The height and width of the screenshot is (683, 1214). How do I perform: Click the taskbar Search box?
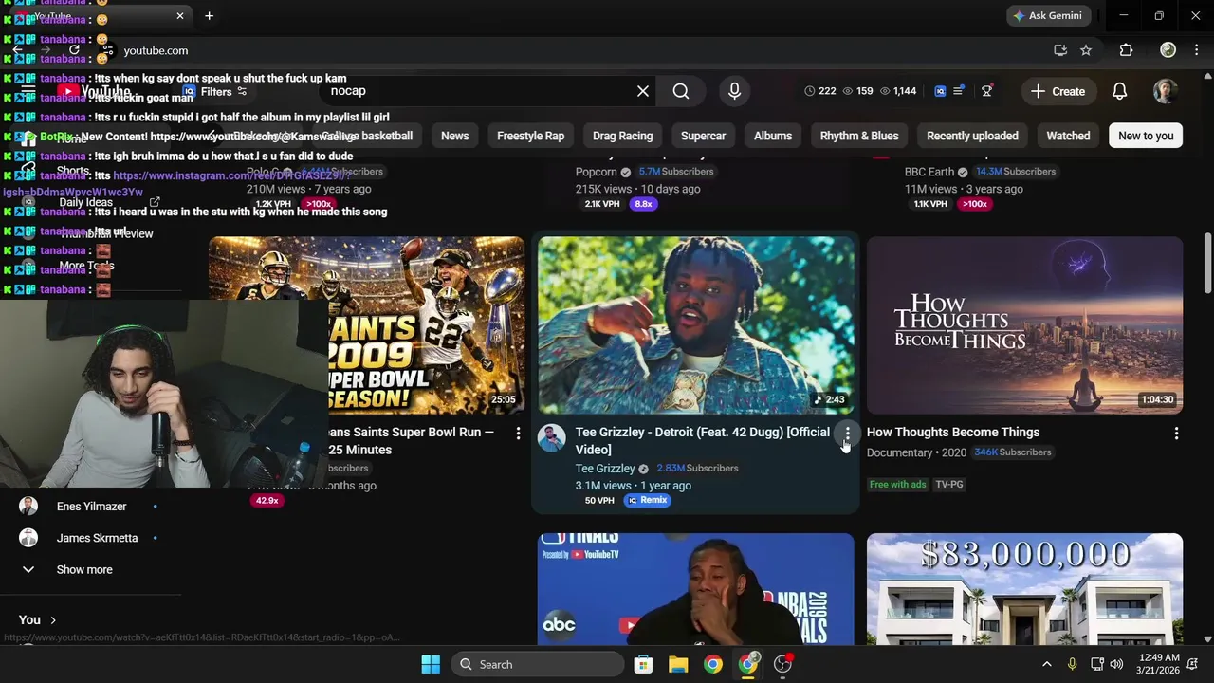point(537,664)
